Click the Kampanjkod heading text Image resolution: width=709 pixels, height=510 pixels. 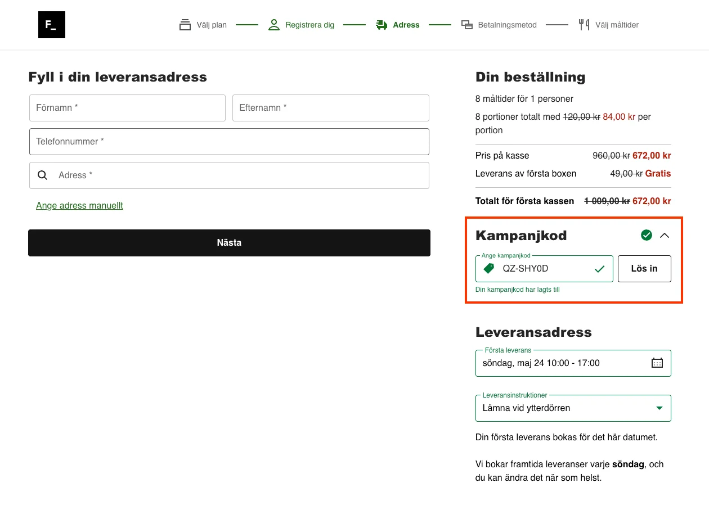[521, 235]
